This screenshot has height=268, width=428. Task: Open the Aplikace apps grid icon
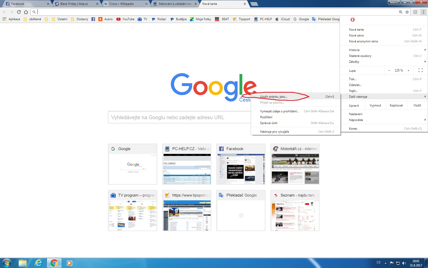[x=4, y=19]
